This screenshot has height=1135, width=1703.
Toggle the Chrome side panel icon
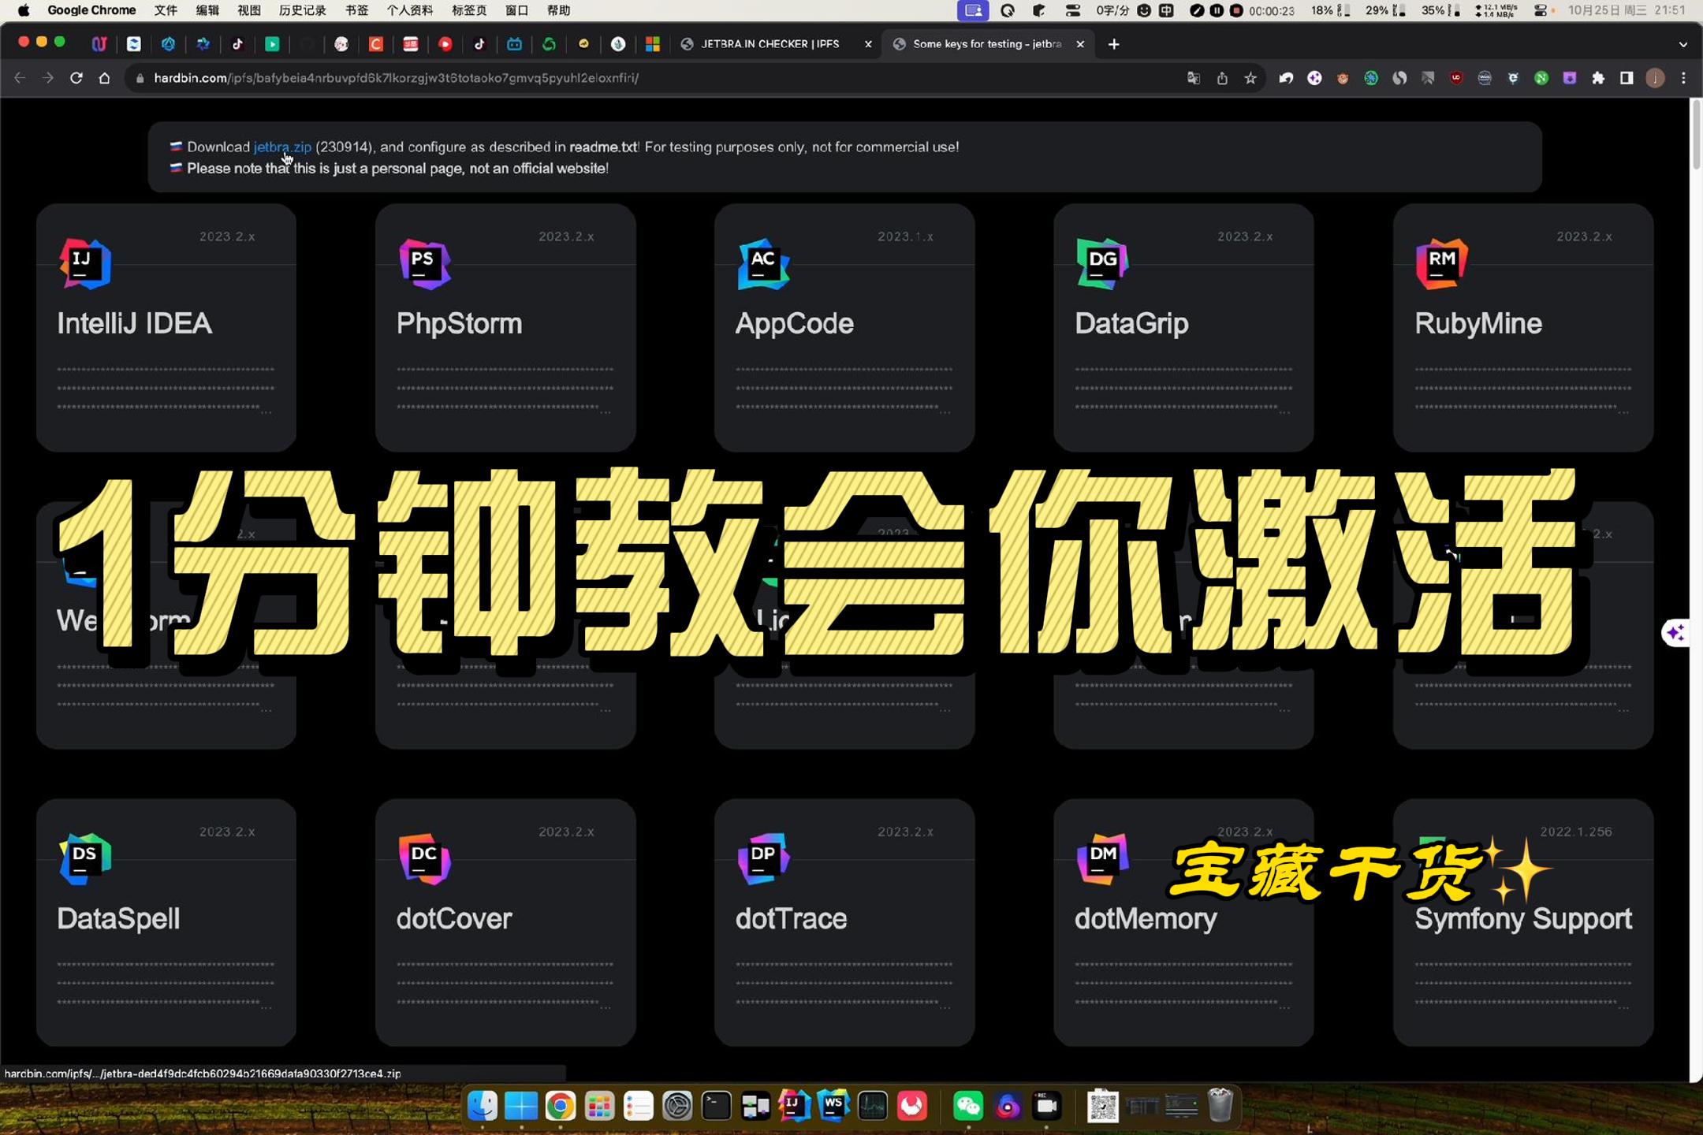1627,78
